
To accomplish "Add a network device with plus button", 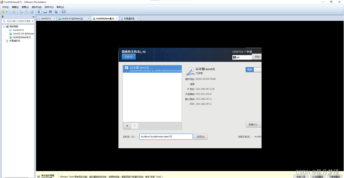I will tap(127, 126).
